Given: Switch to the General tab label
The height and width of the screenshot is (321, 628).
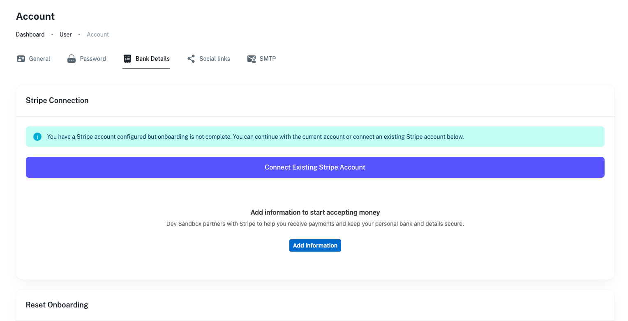Looking at the screenshot, I should pyautogui.click(x=39, y=59).
